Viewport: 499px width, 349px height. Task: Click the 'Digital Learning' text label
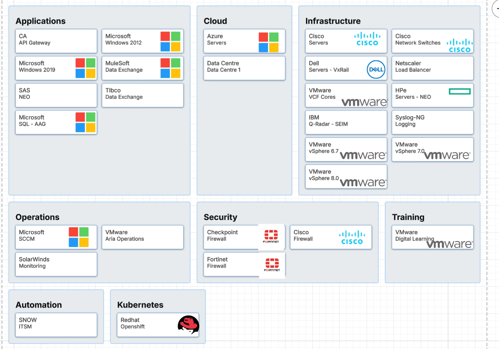pyautogui.click(x=414, y=239)
